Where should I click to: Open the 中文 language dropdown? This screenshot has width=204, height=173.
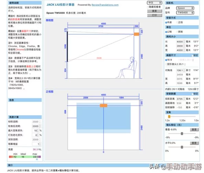point(155,3)
